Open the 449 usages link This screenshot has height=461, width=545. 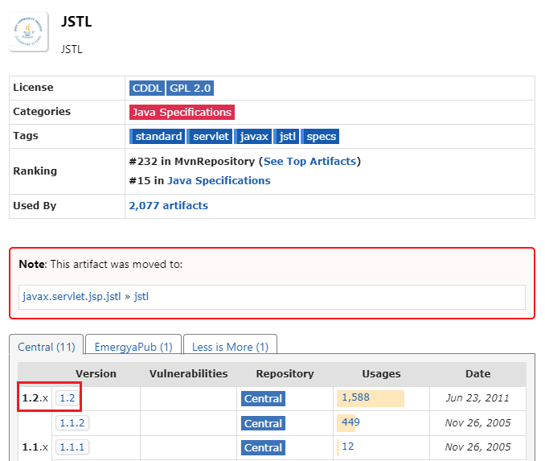[350, 422]
